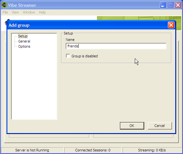Image resolution: width=183 pixels, height=154 pixels.
Task: Click the Vibe Streamer speaker icon in title bar
Action: (4, 5)
